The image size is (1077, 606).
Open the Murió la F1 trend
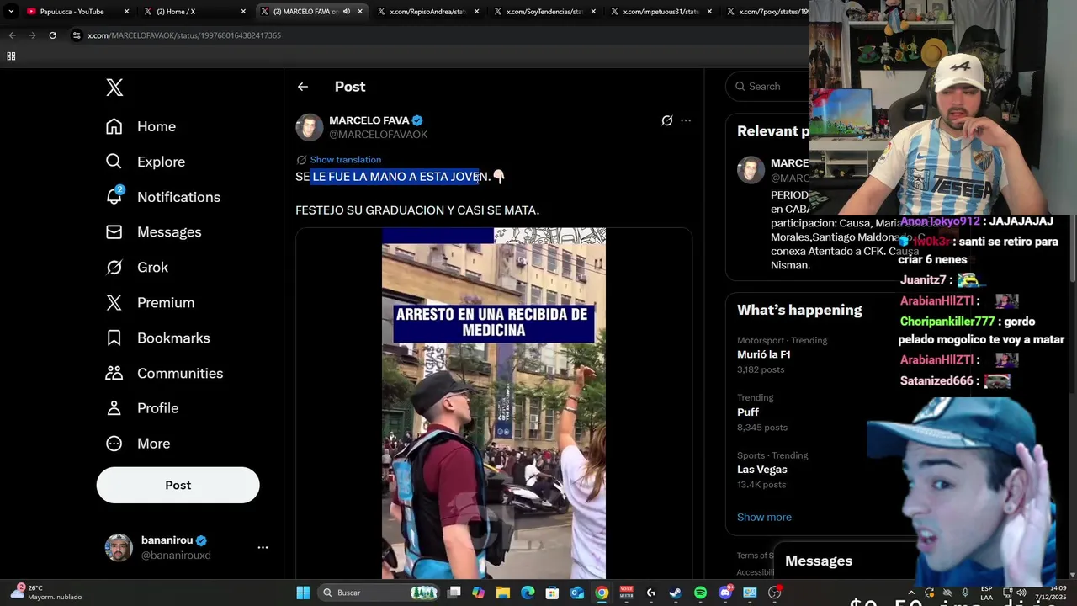coord(763,354)
